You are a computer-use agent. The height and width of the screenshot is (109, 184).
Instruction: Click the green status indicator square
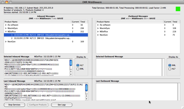tap(178, 9)
